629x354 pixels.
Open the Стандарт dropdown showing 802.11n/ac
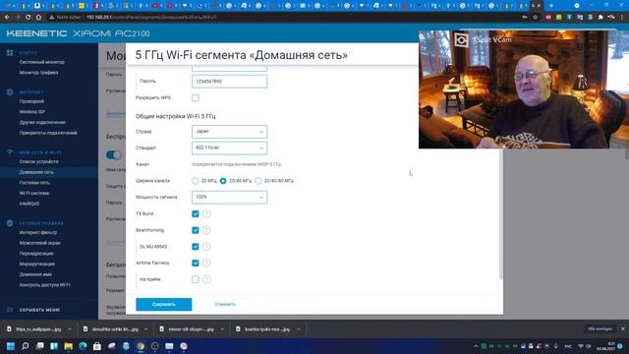point(229,148)
